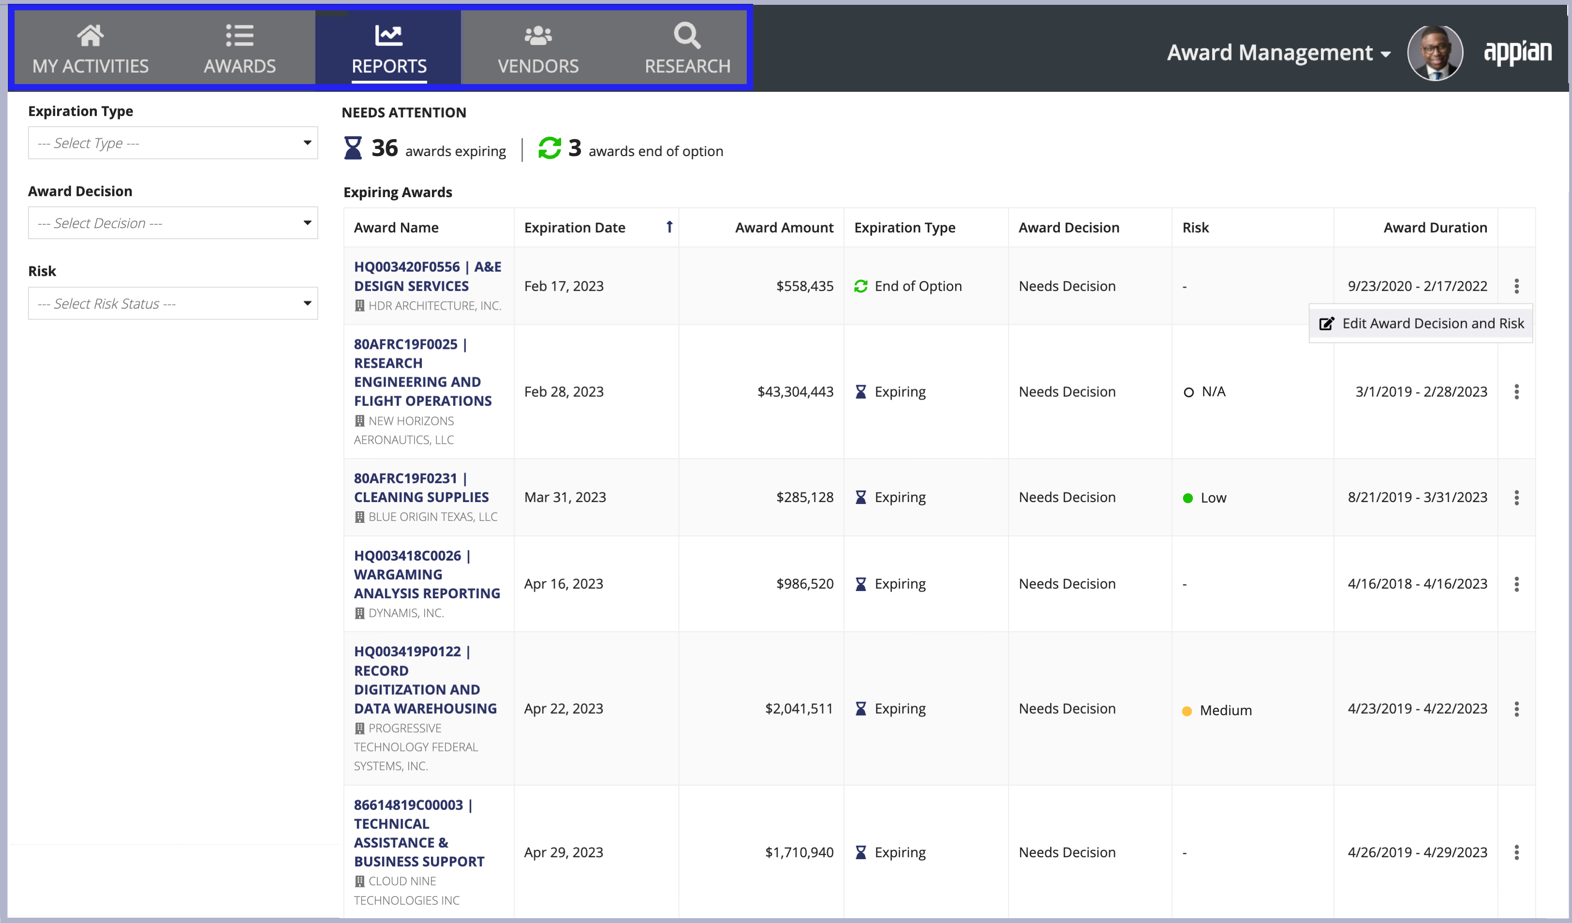Open actions menu for Record Digitization row
The image size is (1572, 923).
point(1516,708)
